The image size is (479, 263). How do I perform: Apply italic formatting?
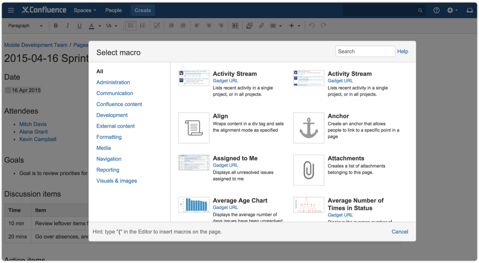[68, 26]
